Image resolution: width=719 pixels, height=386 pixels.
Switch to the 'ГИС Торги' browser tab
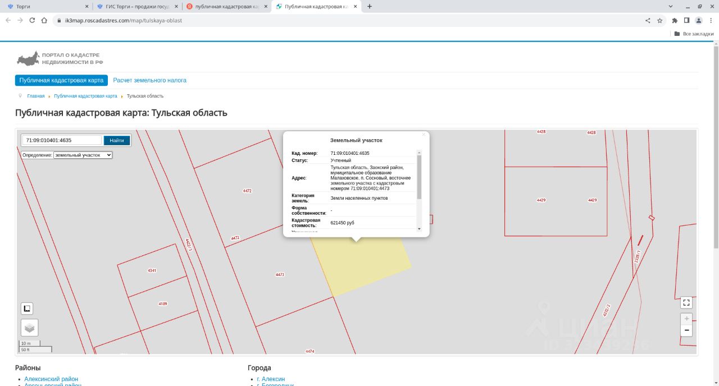click(x=136, y=7)
